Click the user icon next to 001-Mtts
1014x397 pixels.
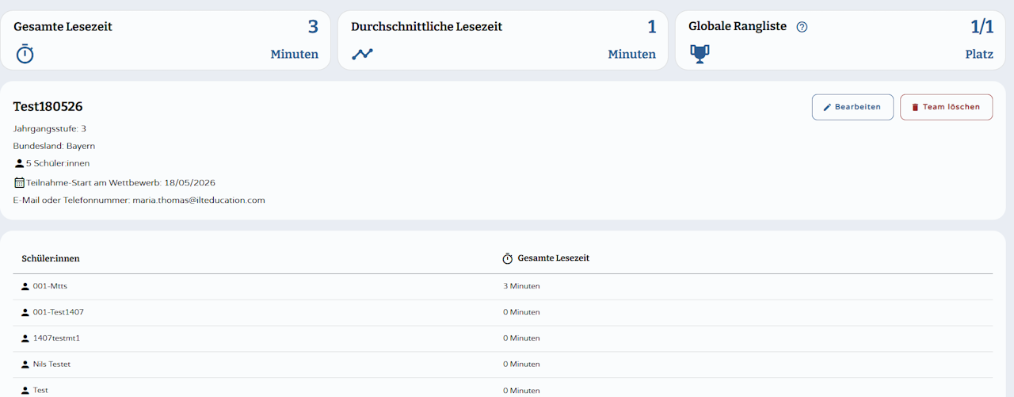click(x=25, y=287)
